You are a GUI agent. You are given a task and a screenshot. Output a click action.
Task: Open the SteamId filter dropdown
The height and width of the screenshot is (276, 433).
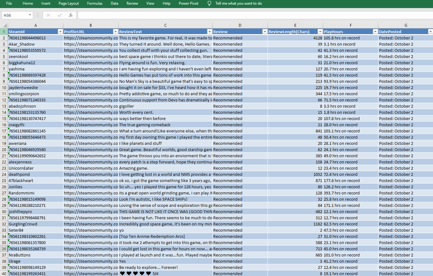coord(60,32)
